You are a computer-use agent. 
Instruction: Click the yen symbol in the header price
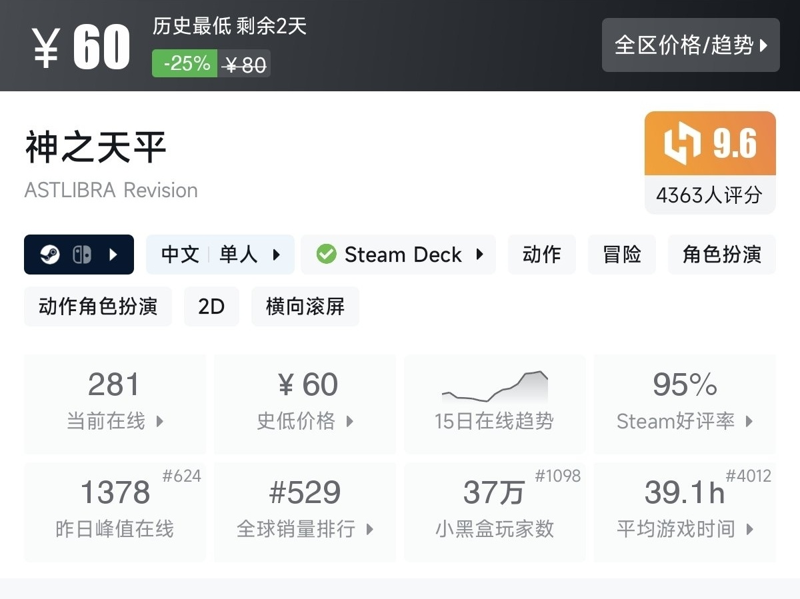point(45,48)
